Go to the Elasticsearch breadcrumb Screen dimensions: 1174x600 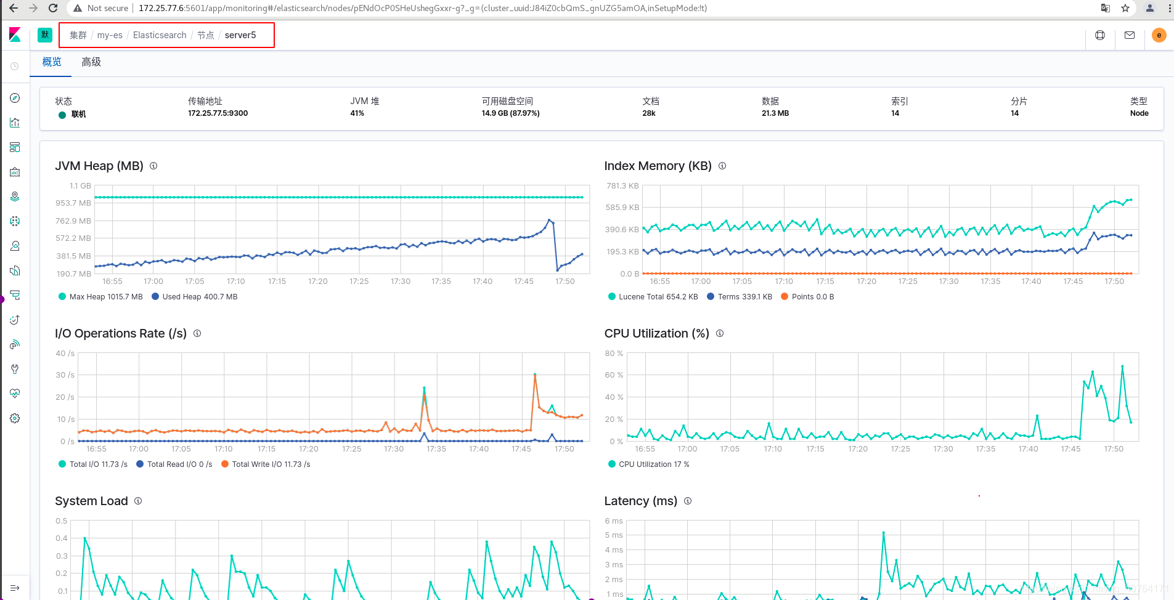pos(160,35)
